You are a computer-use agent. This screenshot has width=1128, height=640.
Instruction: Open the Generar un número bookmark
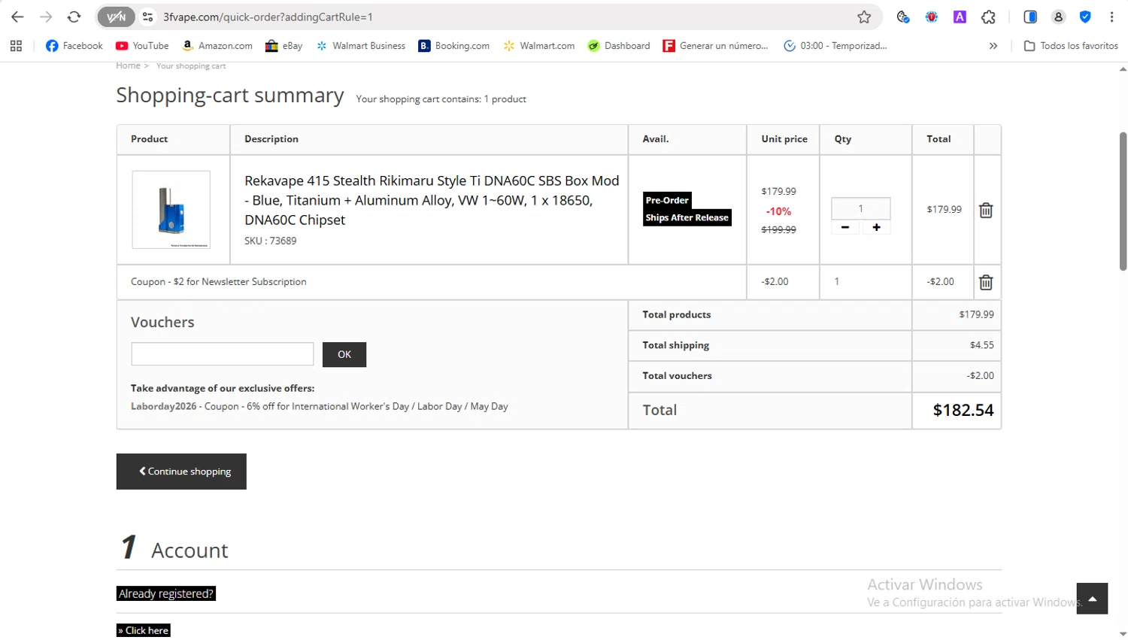tap(715, 46)
